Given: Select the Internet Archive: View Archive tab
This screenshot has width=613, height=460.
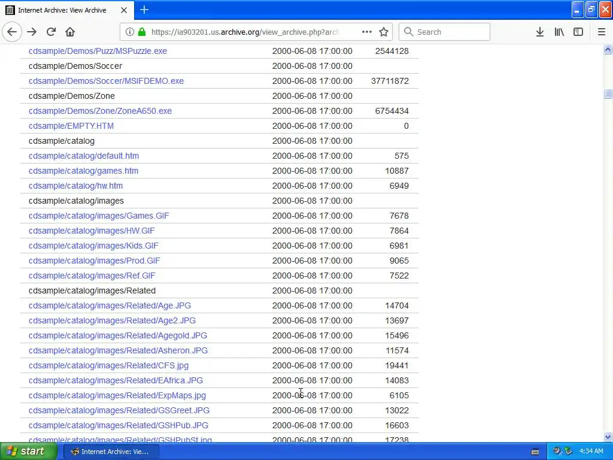Looking at the screenshot, I should click(x=67, y=10).
